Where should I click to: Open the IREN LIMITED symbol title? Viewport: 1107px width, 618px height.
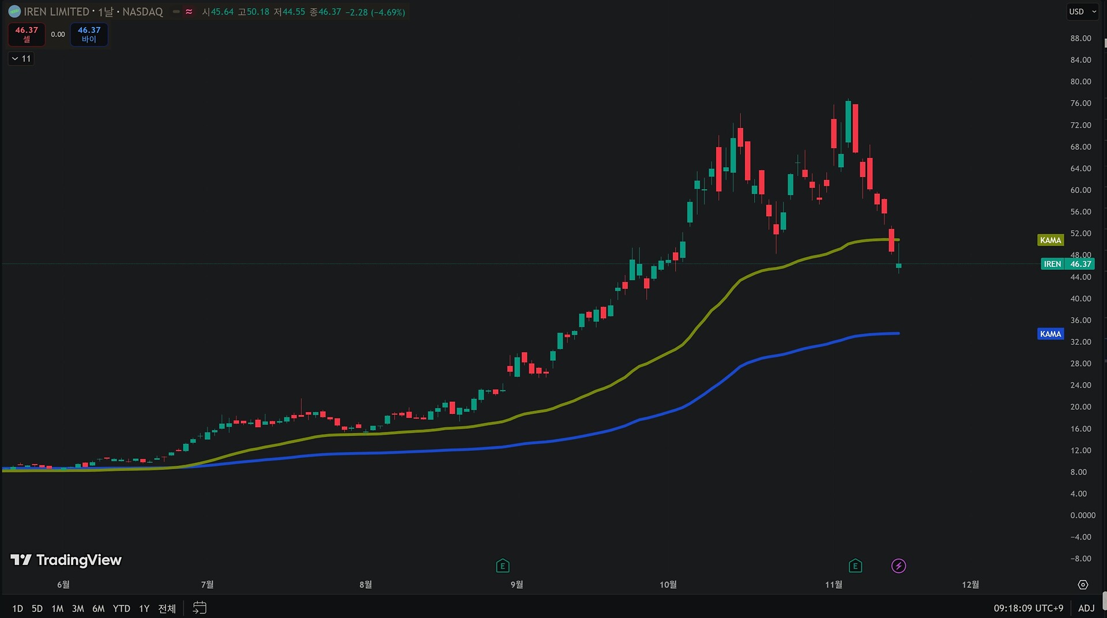pyautogui.click(x=93, y=12)
